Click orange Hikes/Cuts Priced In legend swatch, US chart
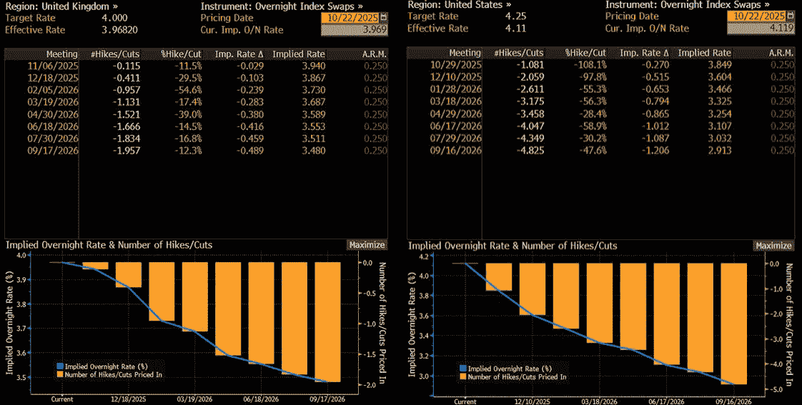This screenshot has height=405, width=802. pos(462,376)
